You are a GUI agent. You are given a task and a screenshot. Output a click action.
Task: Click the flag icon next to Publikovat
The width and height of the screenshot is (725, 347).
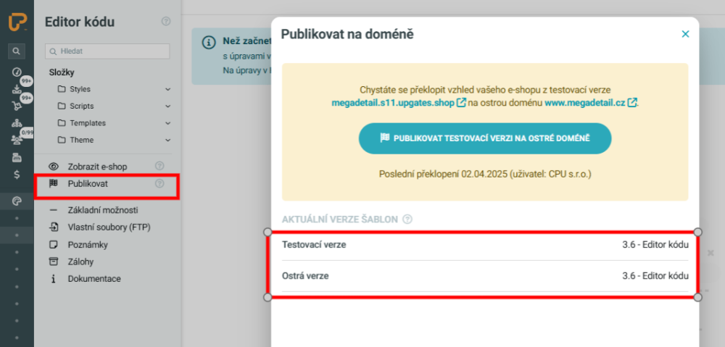tap(54, 183)
